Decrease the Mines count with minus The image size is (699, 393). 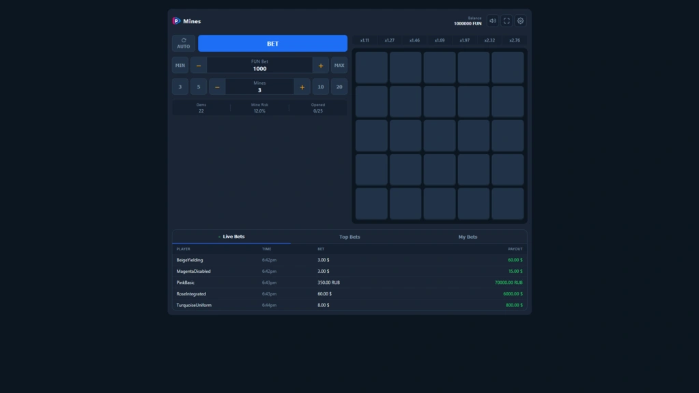point(217,87)
